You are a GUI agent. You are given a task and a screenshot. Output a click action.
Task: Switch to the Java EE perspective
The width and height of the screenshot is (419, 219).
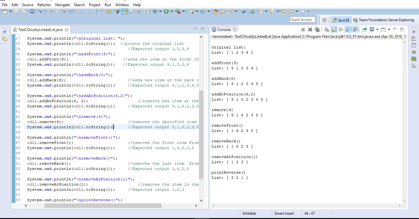point(341,20)
